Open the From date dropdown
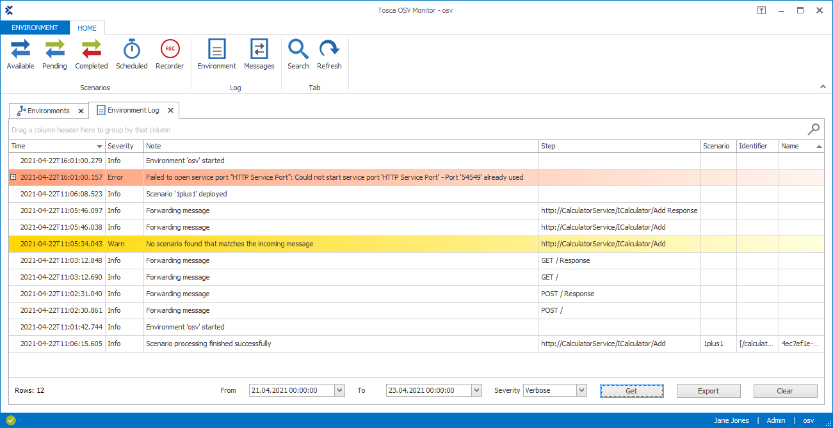833x428 pixels. (339, 390)
